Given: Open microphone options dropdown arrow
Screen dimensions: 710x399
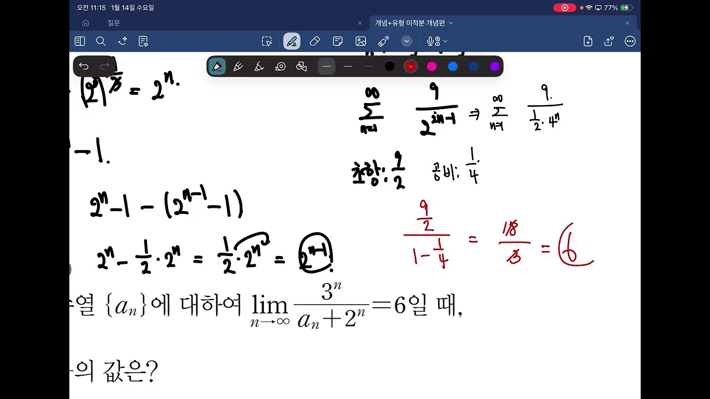Looking at the screenshot, I should click(x=445, y=41).
